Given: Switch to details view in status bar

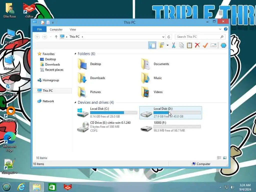Looking at the screenshot, I should (x=219, y=158).
